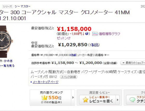The height and width of the screenshot is (111, 145).
Task: Click the external link icon beside ゼットン
Action: pos(69,38)
